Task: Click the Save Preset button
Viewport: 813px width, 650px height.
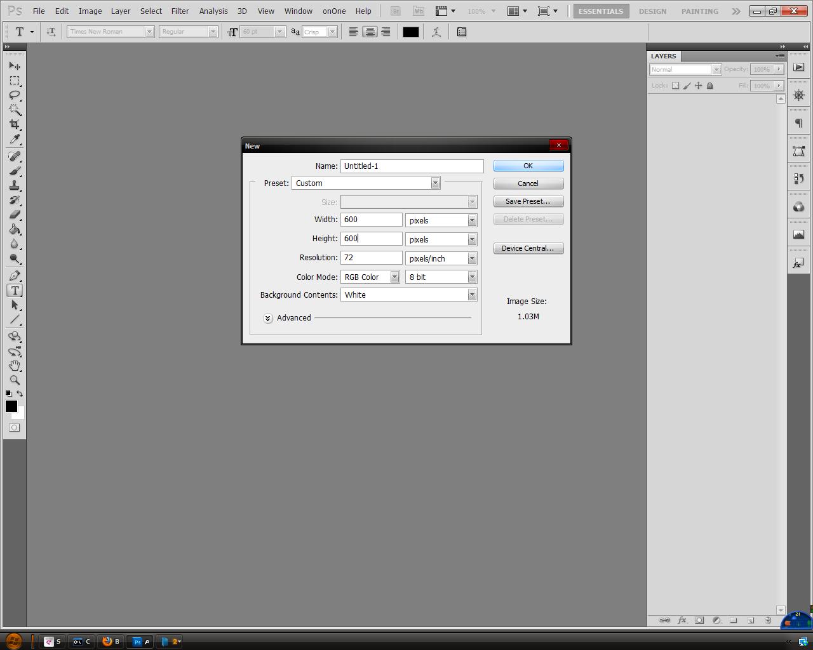Action: point(528,201)
